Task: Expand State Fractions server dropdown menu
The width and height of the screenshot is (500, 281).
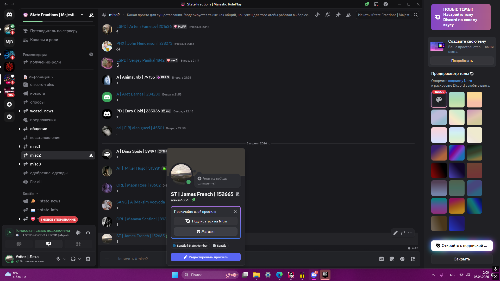Action: [x=82, y=15]
